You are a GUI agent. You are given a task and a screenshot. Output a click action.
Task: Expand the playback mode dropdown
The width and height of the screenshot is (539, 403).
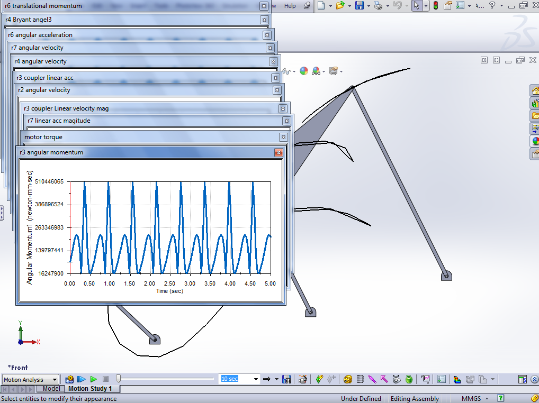(x=276, y=379)
